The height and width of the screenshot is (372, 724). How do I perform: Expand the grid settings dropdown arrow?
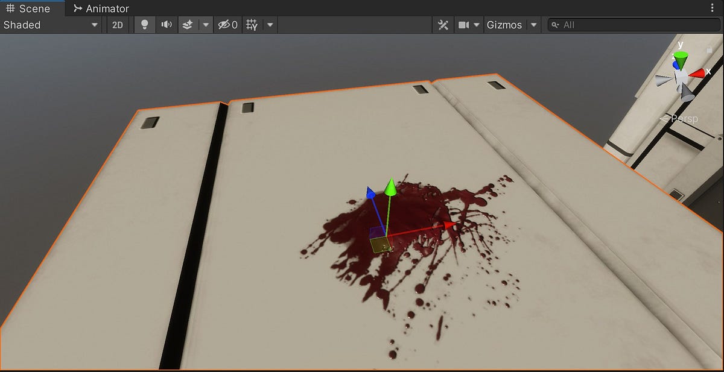pyautogui.click(x=269, y=25)
